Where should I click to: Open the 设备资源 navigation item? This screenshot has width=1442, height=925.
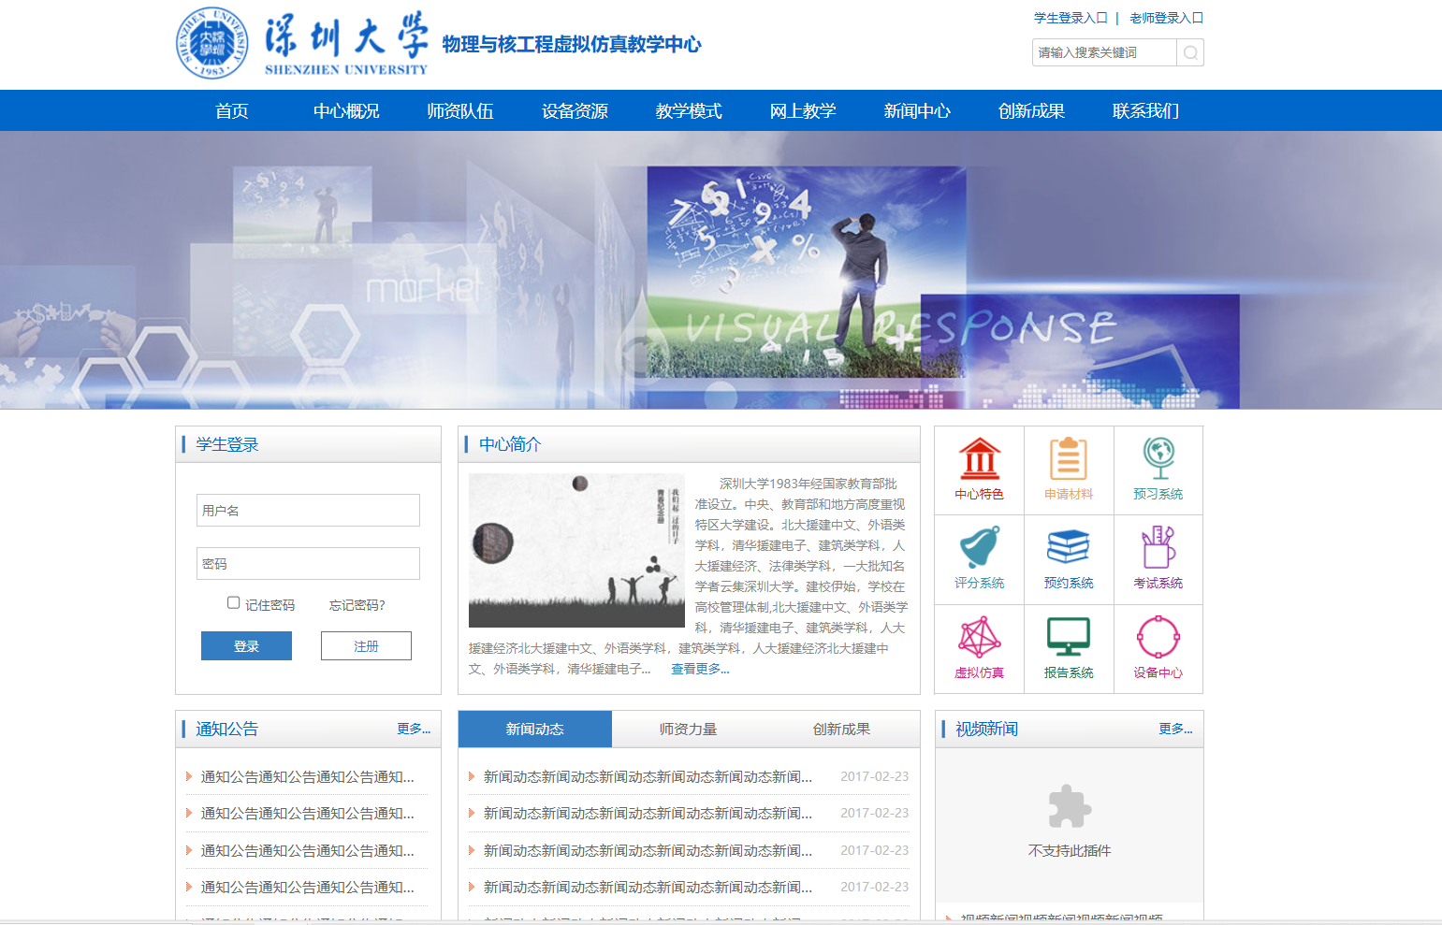point(574,110)
